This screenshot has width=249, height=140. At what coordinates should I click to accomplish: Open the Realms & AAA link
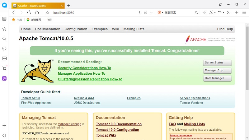[84, 98]
